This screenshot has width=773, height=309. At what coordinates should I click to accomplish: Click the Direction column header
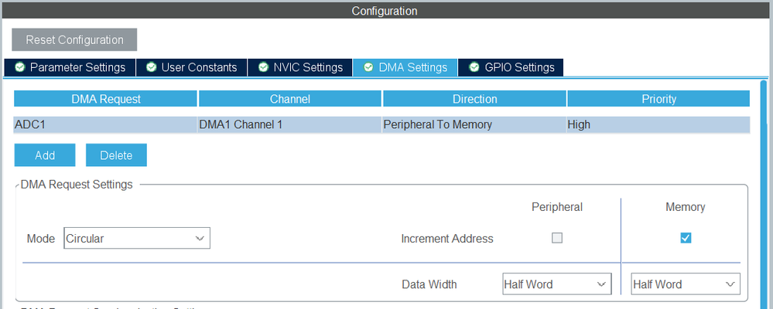point(474,99)
